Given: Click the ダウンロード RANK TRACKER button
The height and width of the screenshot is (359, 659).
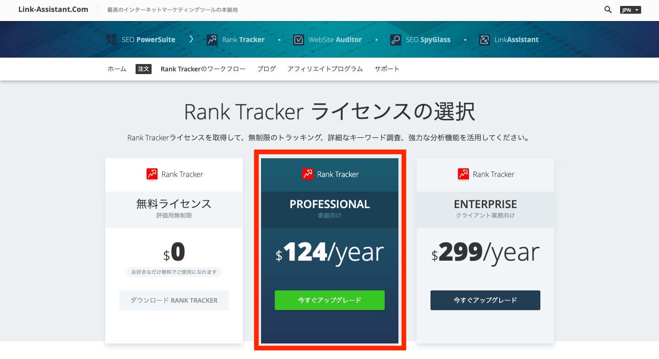Looking at the screenshot, I should click(x=174, y=300).
